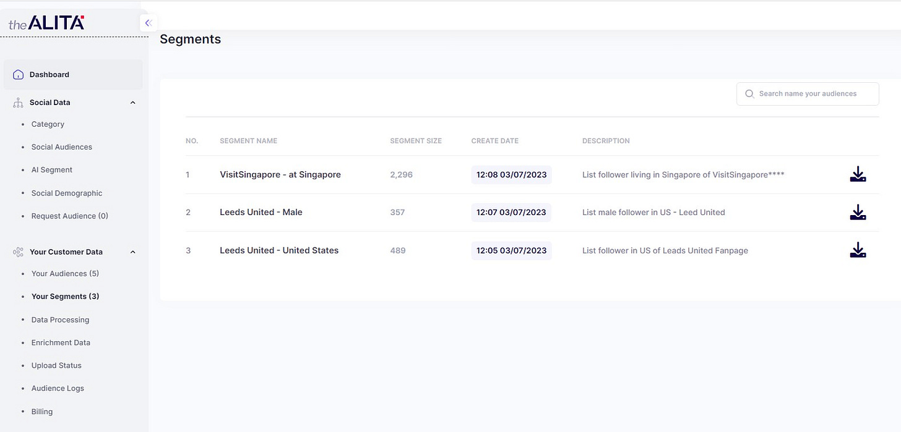Collapse the Your Customer Data chevron
Image resolution: width=901 pixels, height=432 pixels.
coord(132,252)
